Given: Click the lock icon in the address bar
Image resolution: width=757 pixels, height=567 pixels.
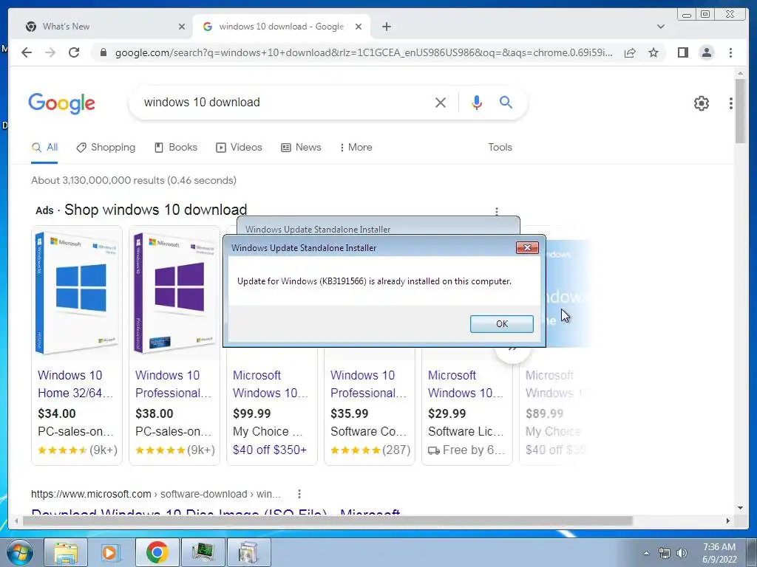Looking at the screenshot, I should [x=103, y=52].
